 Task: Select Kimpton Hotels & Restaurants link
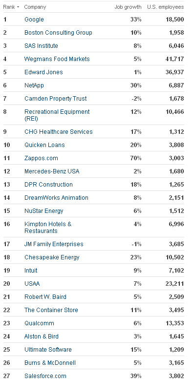[48, 227]
